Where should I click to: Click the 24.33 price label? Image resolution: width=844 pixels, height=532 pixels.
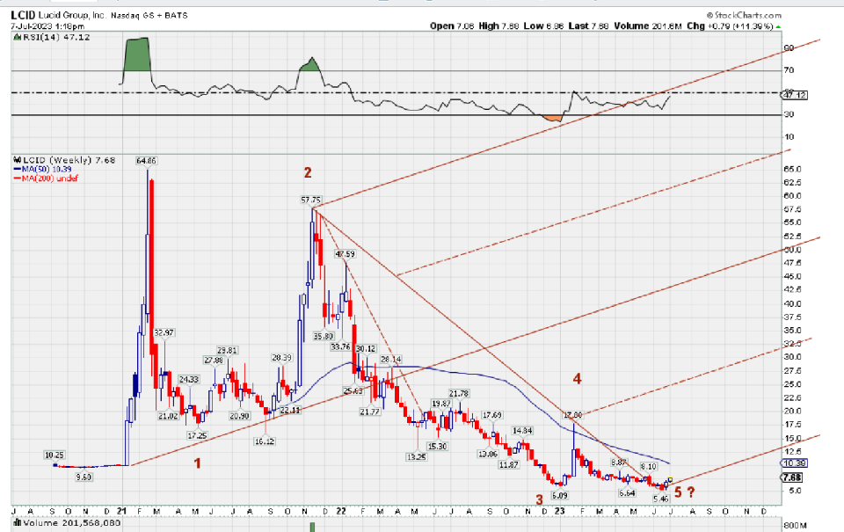(x=189, y=379)
